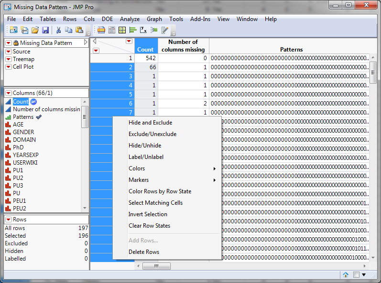Open the Treemap script red triangle menu
Screen dimensions: 381x283
pyautogui.click(x=9, y=59)
